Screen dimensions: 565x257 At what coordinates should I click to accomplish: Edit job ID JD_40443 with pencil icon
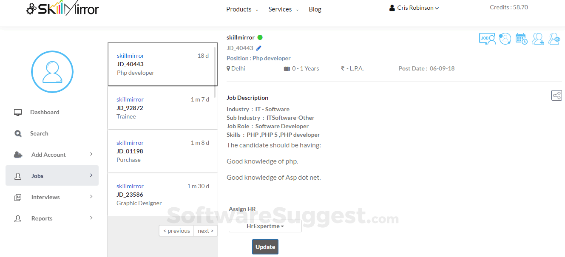coord(259,48)
